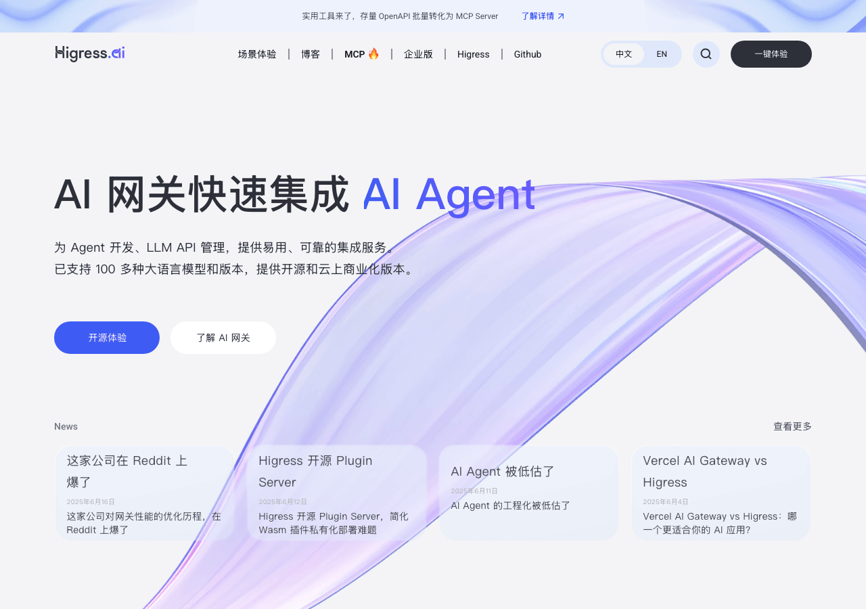Click the banner text about OpenAPI 转化为 MCP Server
The height and width of the screenshot is (609, 866).
pyautogui.click(x=400, y=16)
